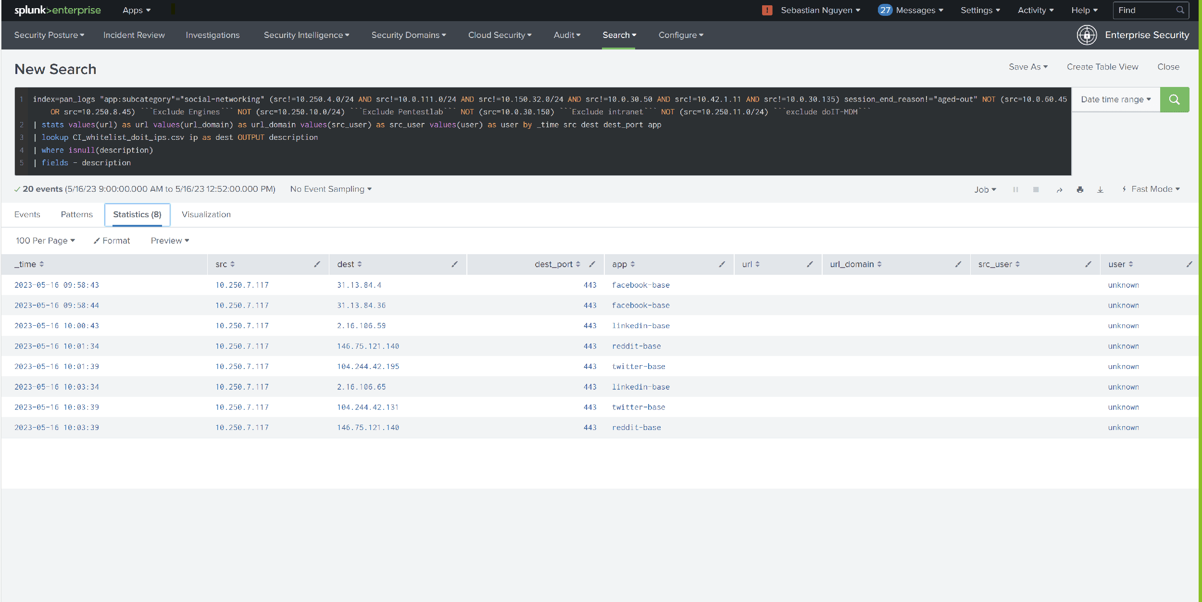The image size is (1202, 602).
Task: Share the search job
Action: click(1059, 190)
